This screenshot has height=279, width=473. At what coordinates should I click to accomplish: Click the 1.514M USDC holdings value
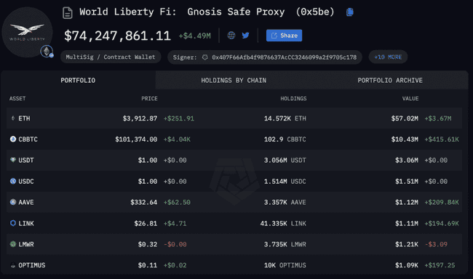coord(285,182)
